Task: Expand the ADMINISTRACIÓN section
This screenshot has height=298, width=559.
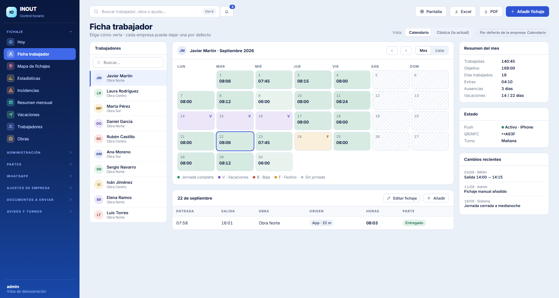Action: pos(40,152)
